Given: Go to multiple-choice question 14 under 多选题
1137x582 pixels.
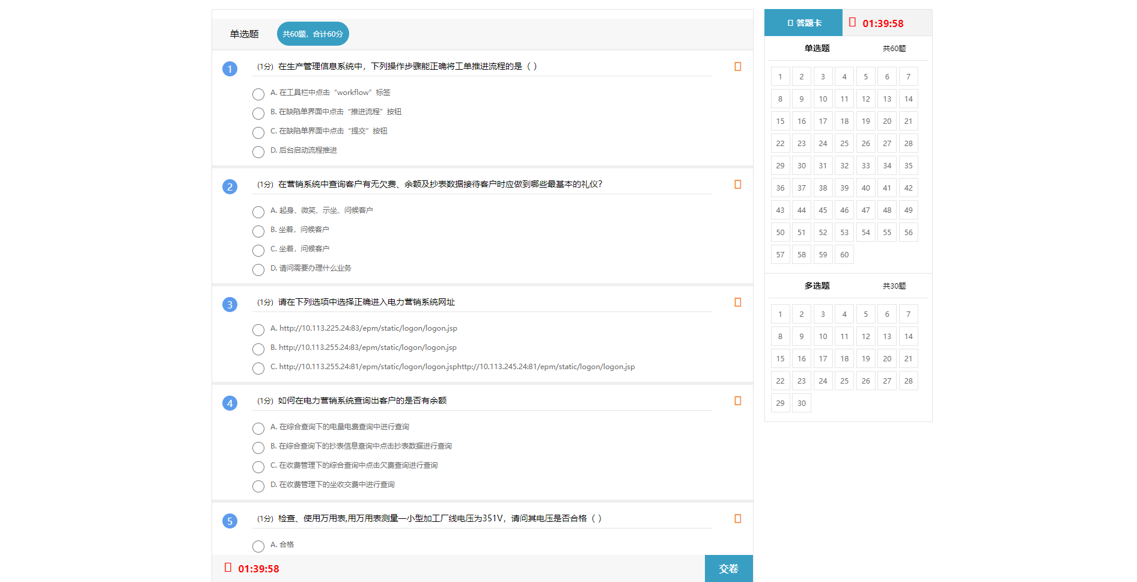Looking at the screenshot, I should coord(909,336).
